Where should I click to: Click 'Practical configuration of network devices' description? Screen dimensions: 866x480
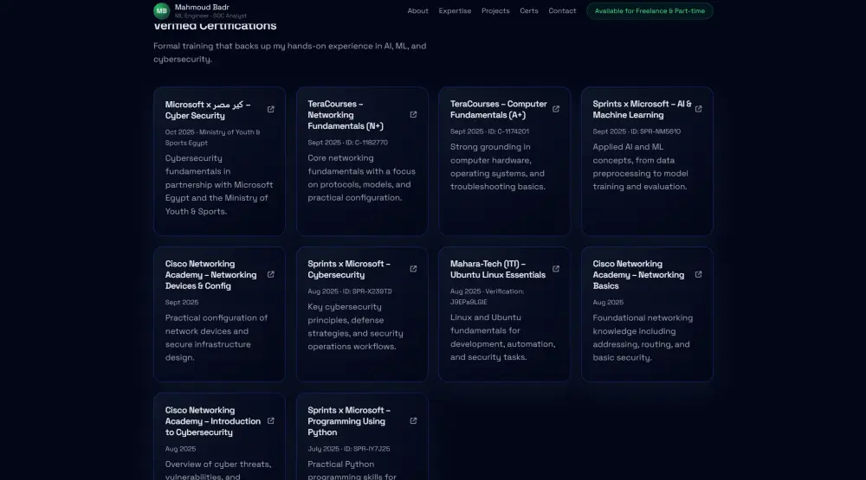(216, 337)
